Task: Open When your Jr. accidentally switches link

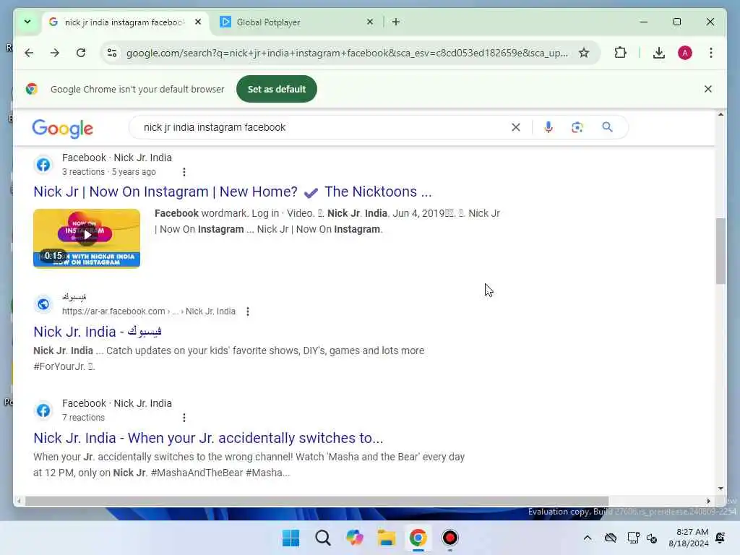Action: pos(208,438)
